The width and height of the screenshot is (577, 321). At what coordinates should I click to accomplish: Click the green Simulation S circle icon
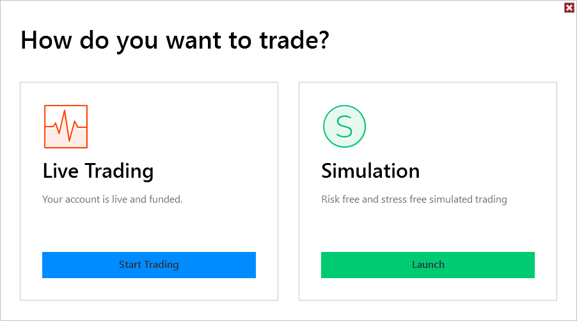(x=344, y=127)
